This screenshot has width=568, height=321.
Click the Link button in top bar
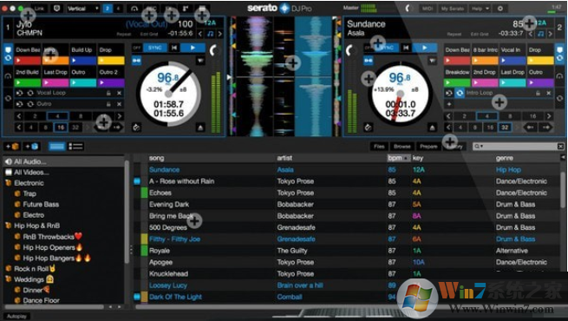pyautogui.click(x=39, y=9)
